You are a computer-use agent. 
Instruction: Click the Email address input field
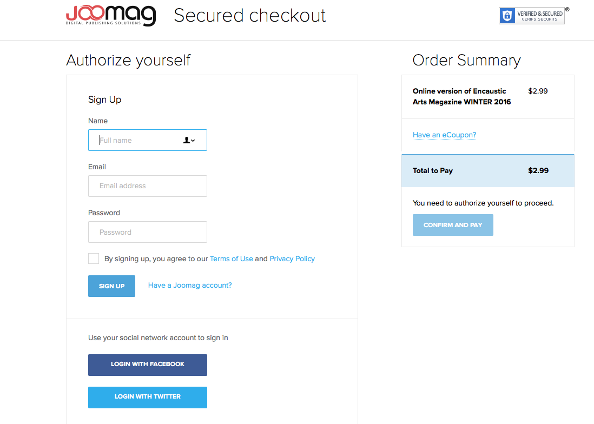coord(147,186)
